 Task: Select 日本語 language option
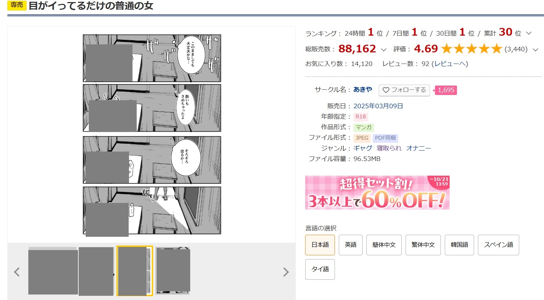[320, 245]
